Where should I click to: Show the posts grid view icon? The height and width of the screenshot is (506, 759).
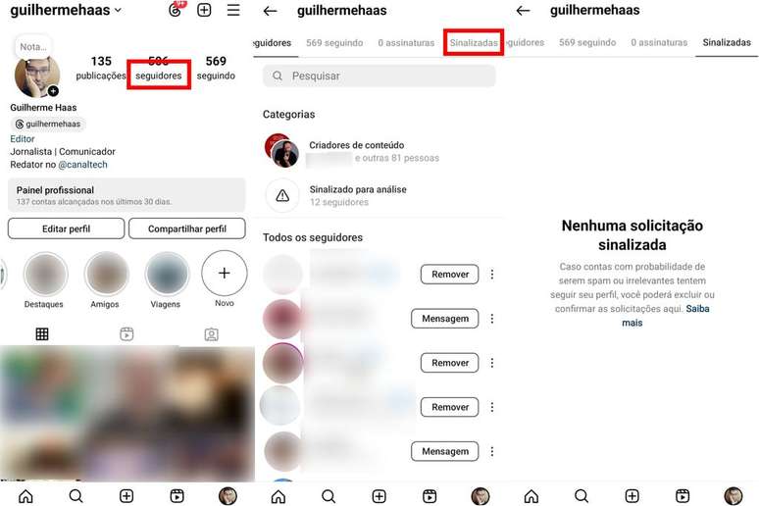[42, 334]
